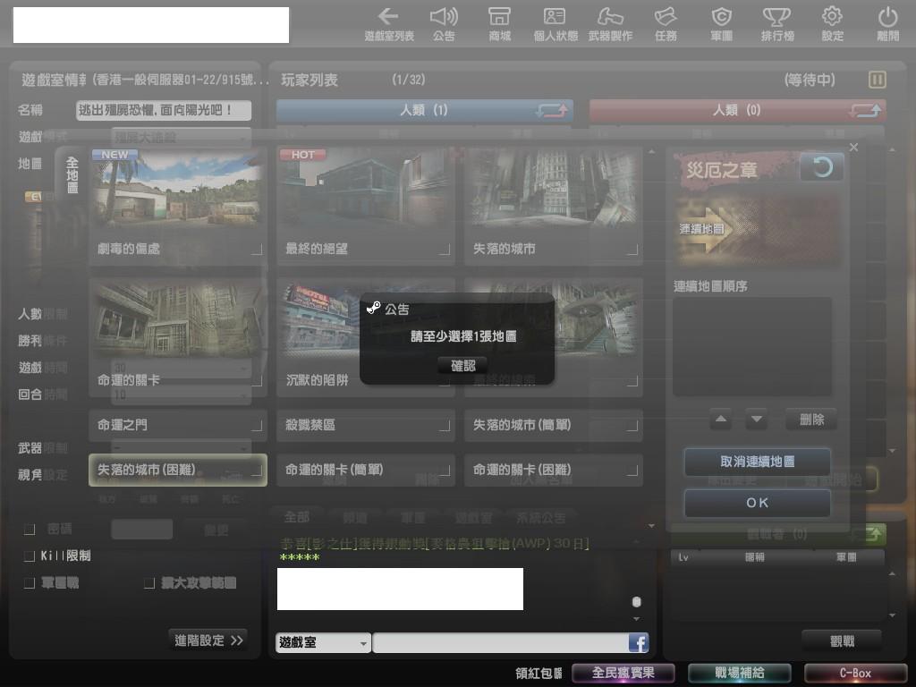Open the 公告 announcements speaker icon

[444, 24]
